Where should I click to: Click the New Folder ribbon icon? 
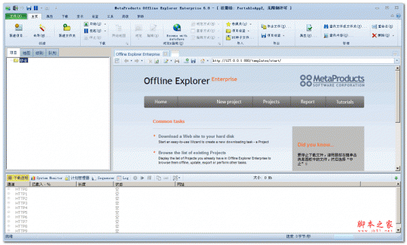(x=66, y=27)
